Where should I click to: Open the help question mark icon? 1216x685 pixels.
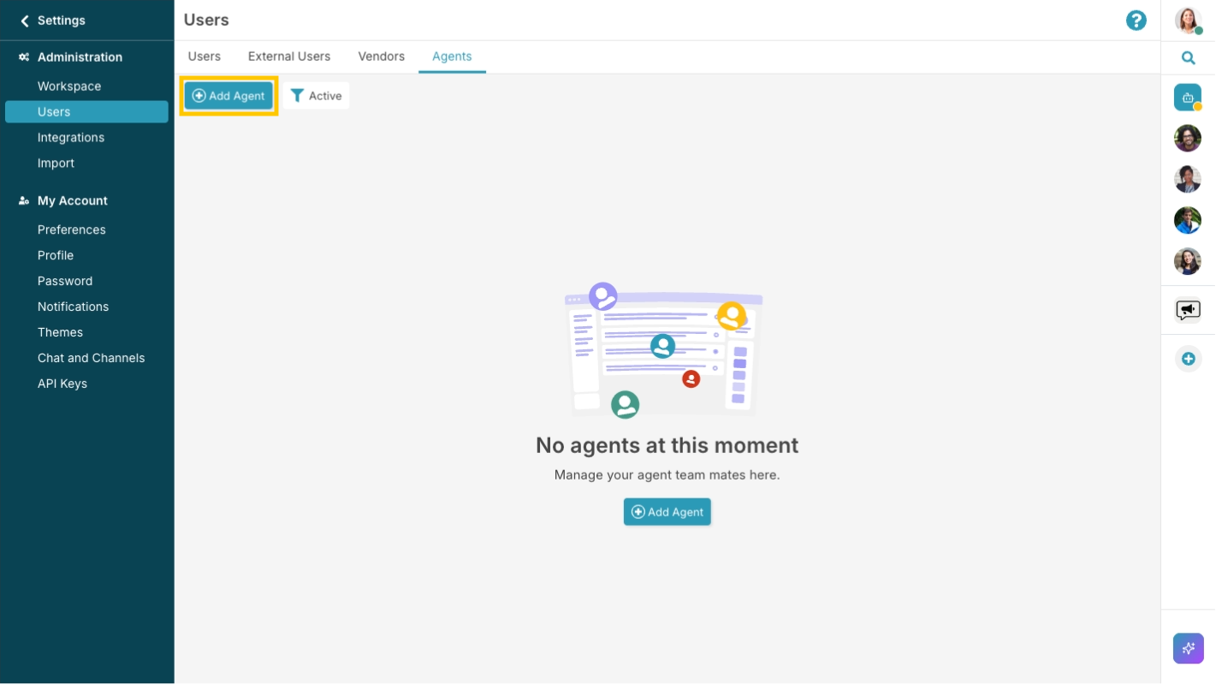click(x=1136, y=21)
